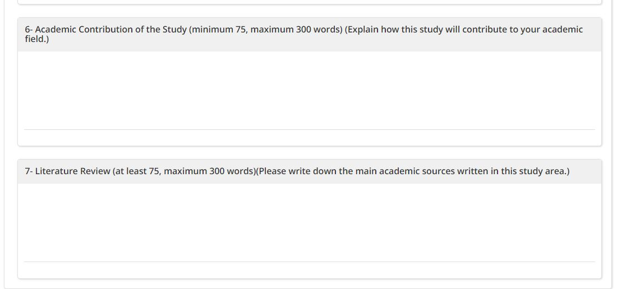Click the outer form panel border below section 7
This screenshot has height=289, width=622.
click(x=308, y=288)
